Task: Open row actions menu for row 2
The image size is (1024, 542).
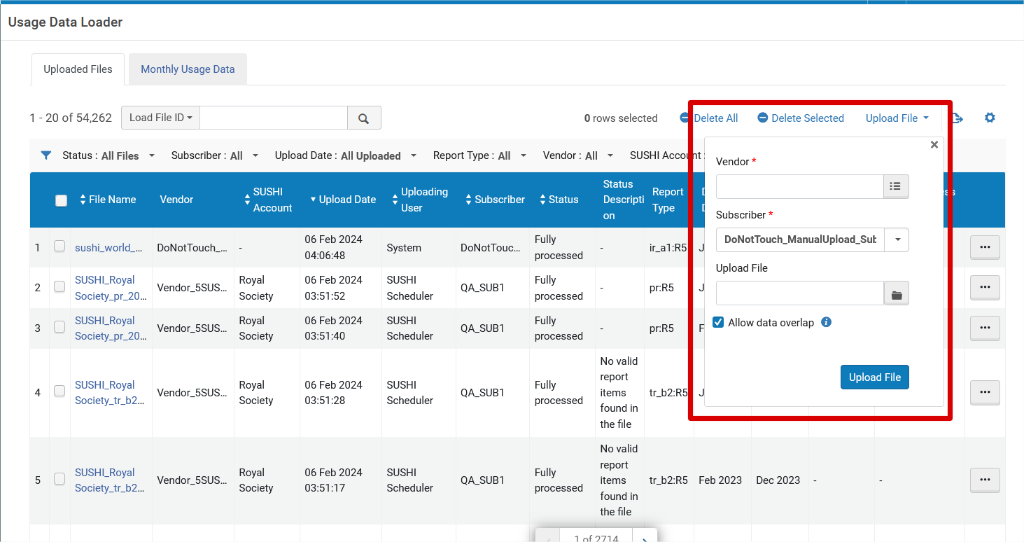Action: [985, 288]
